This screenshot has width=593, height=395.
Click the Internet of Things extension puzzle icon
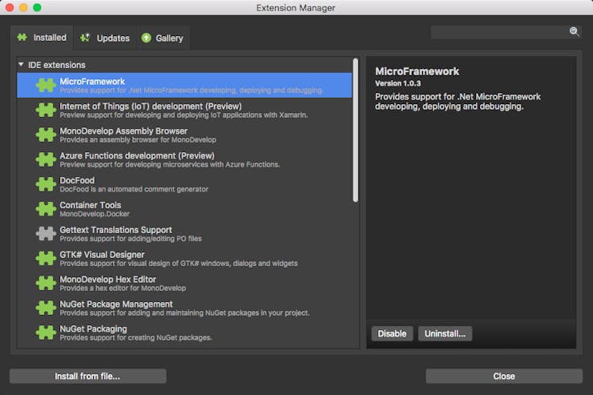pyautogui.click(x=46, y=110)
